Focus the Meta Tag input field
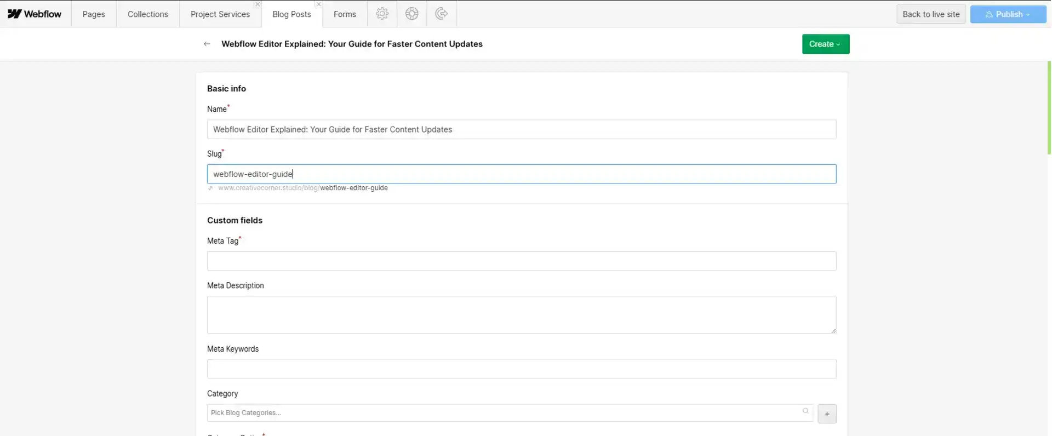Viewport: 1052px width, 436px height. 522,261
